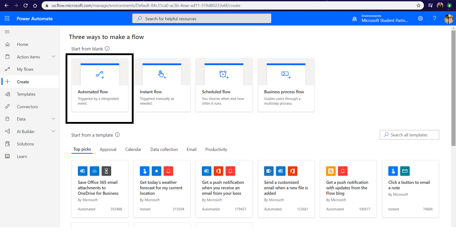Open the Help question mark menu

(435, 18)
